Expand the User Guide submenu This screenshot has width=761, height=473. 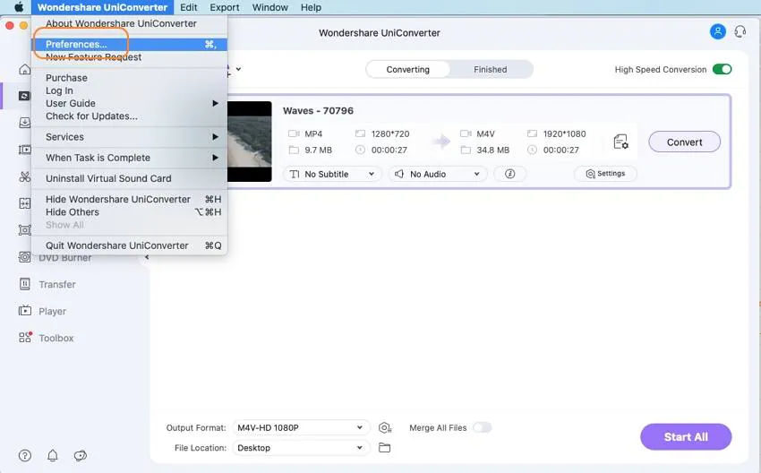pos(129,103)
